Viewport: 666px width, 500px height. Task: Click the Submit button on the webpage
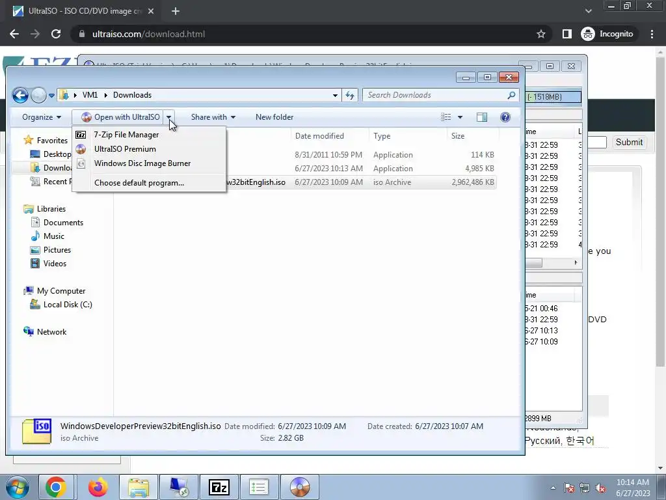pyautogui.click(x=629, y=143)
